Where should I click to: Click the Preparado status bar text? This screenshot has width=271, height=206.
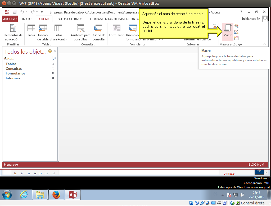pos(11,165)
